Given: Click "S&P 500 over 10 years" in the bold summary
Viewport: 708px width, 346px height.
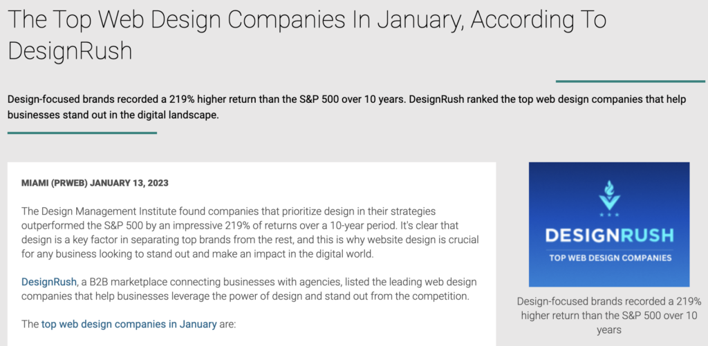Looking at the screenshot, I should pos(355,99).
